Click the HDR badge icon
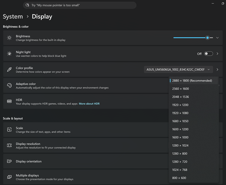Screen dimensions: 226x185 9,101
